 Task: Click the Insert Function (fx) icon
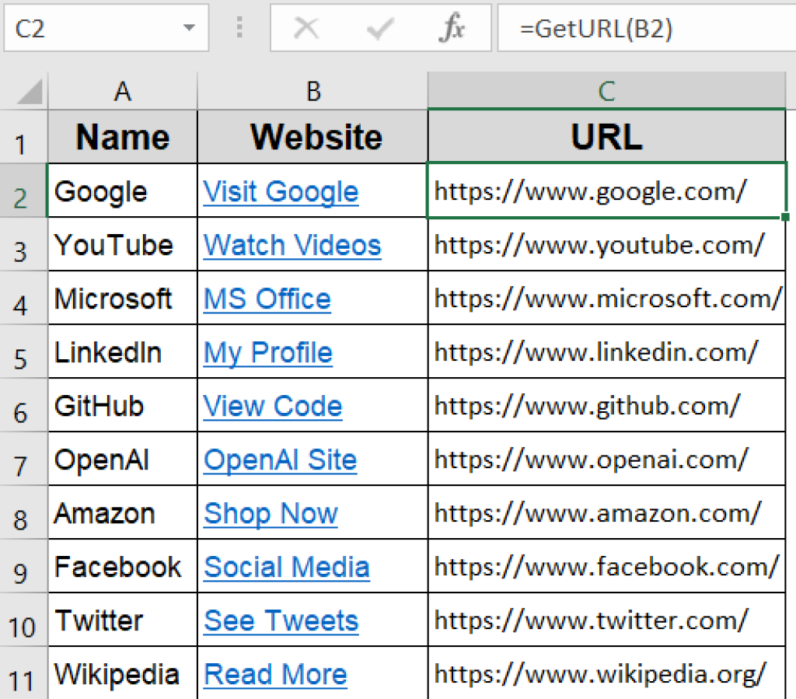tap(453, 28)
